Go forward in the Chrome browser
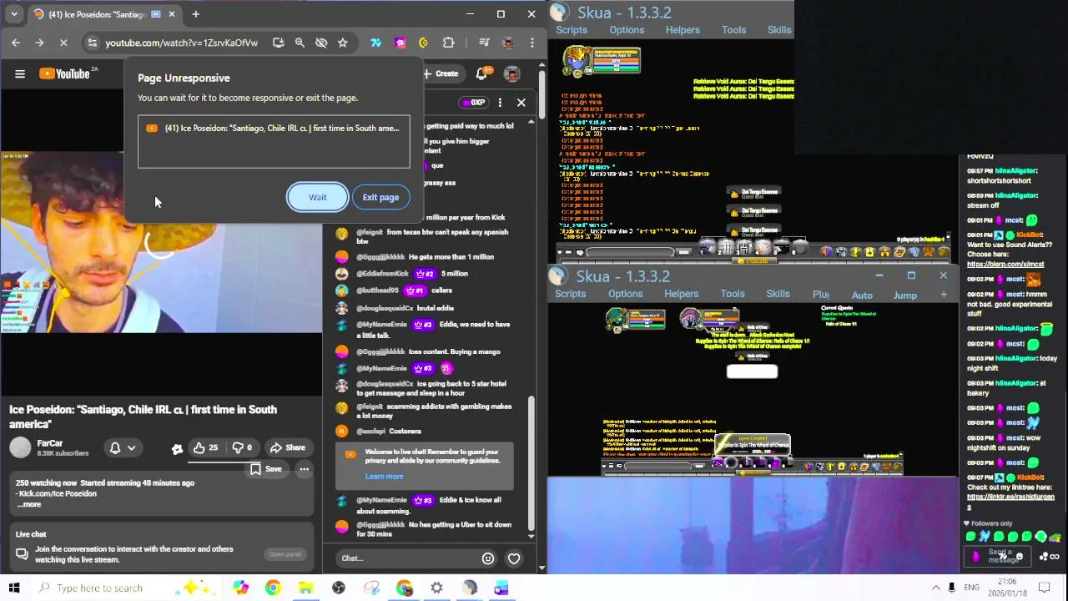Screen dimensions: 1068x601 coord(39,43)
